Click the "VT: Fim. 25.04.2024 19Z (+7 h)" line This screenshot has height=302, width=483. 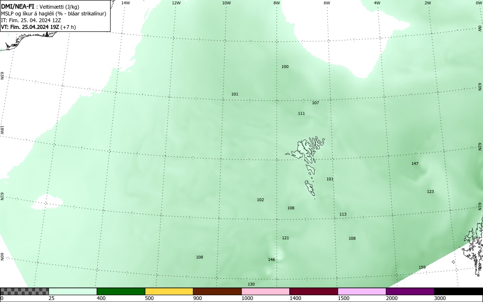(x=39, y=27)
